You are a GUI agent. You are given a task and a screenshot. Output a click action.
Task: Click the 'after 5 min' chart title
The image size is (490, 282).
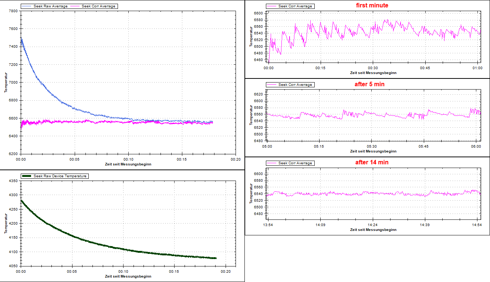click(369, 84)
